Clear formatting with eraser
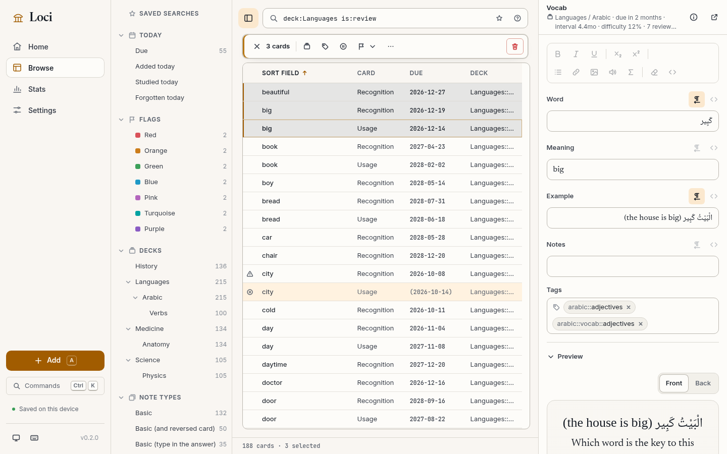The image size is (727, 454). point(654,72)
